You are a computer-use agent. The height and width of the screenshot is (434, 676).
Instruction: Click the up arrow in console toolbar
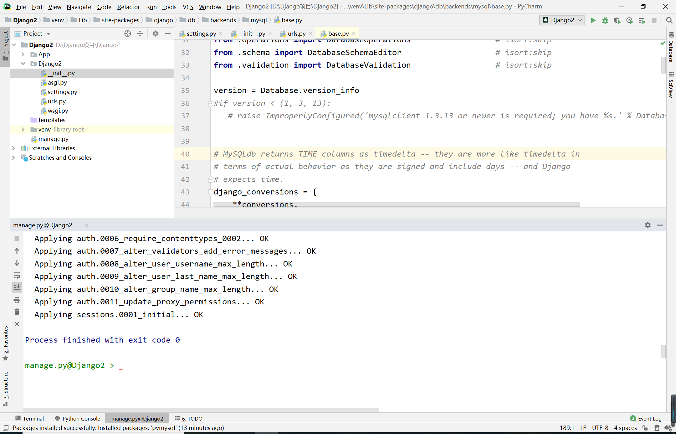tap(17, 251)
